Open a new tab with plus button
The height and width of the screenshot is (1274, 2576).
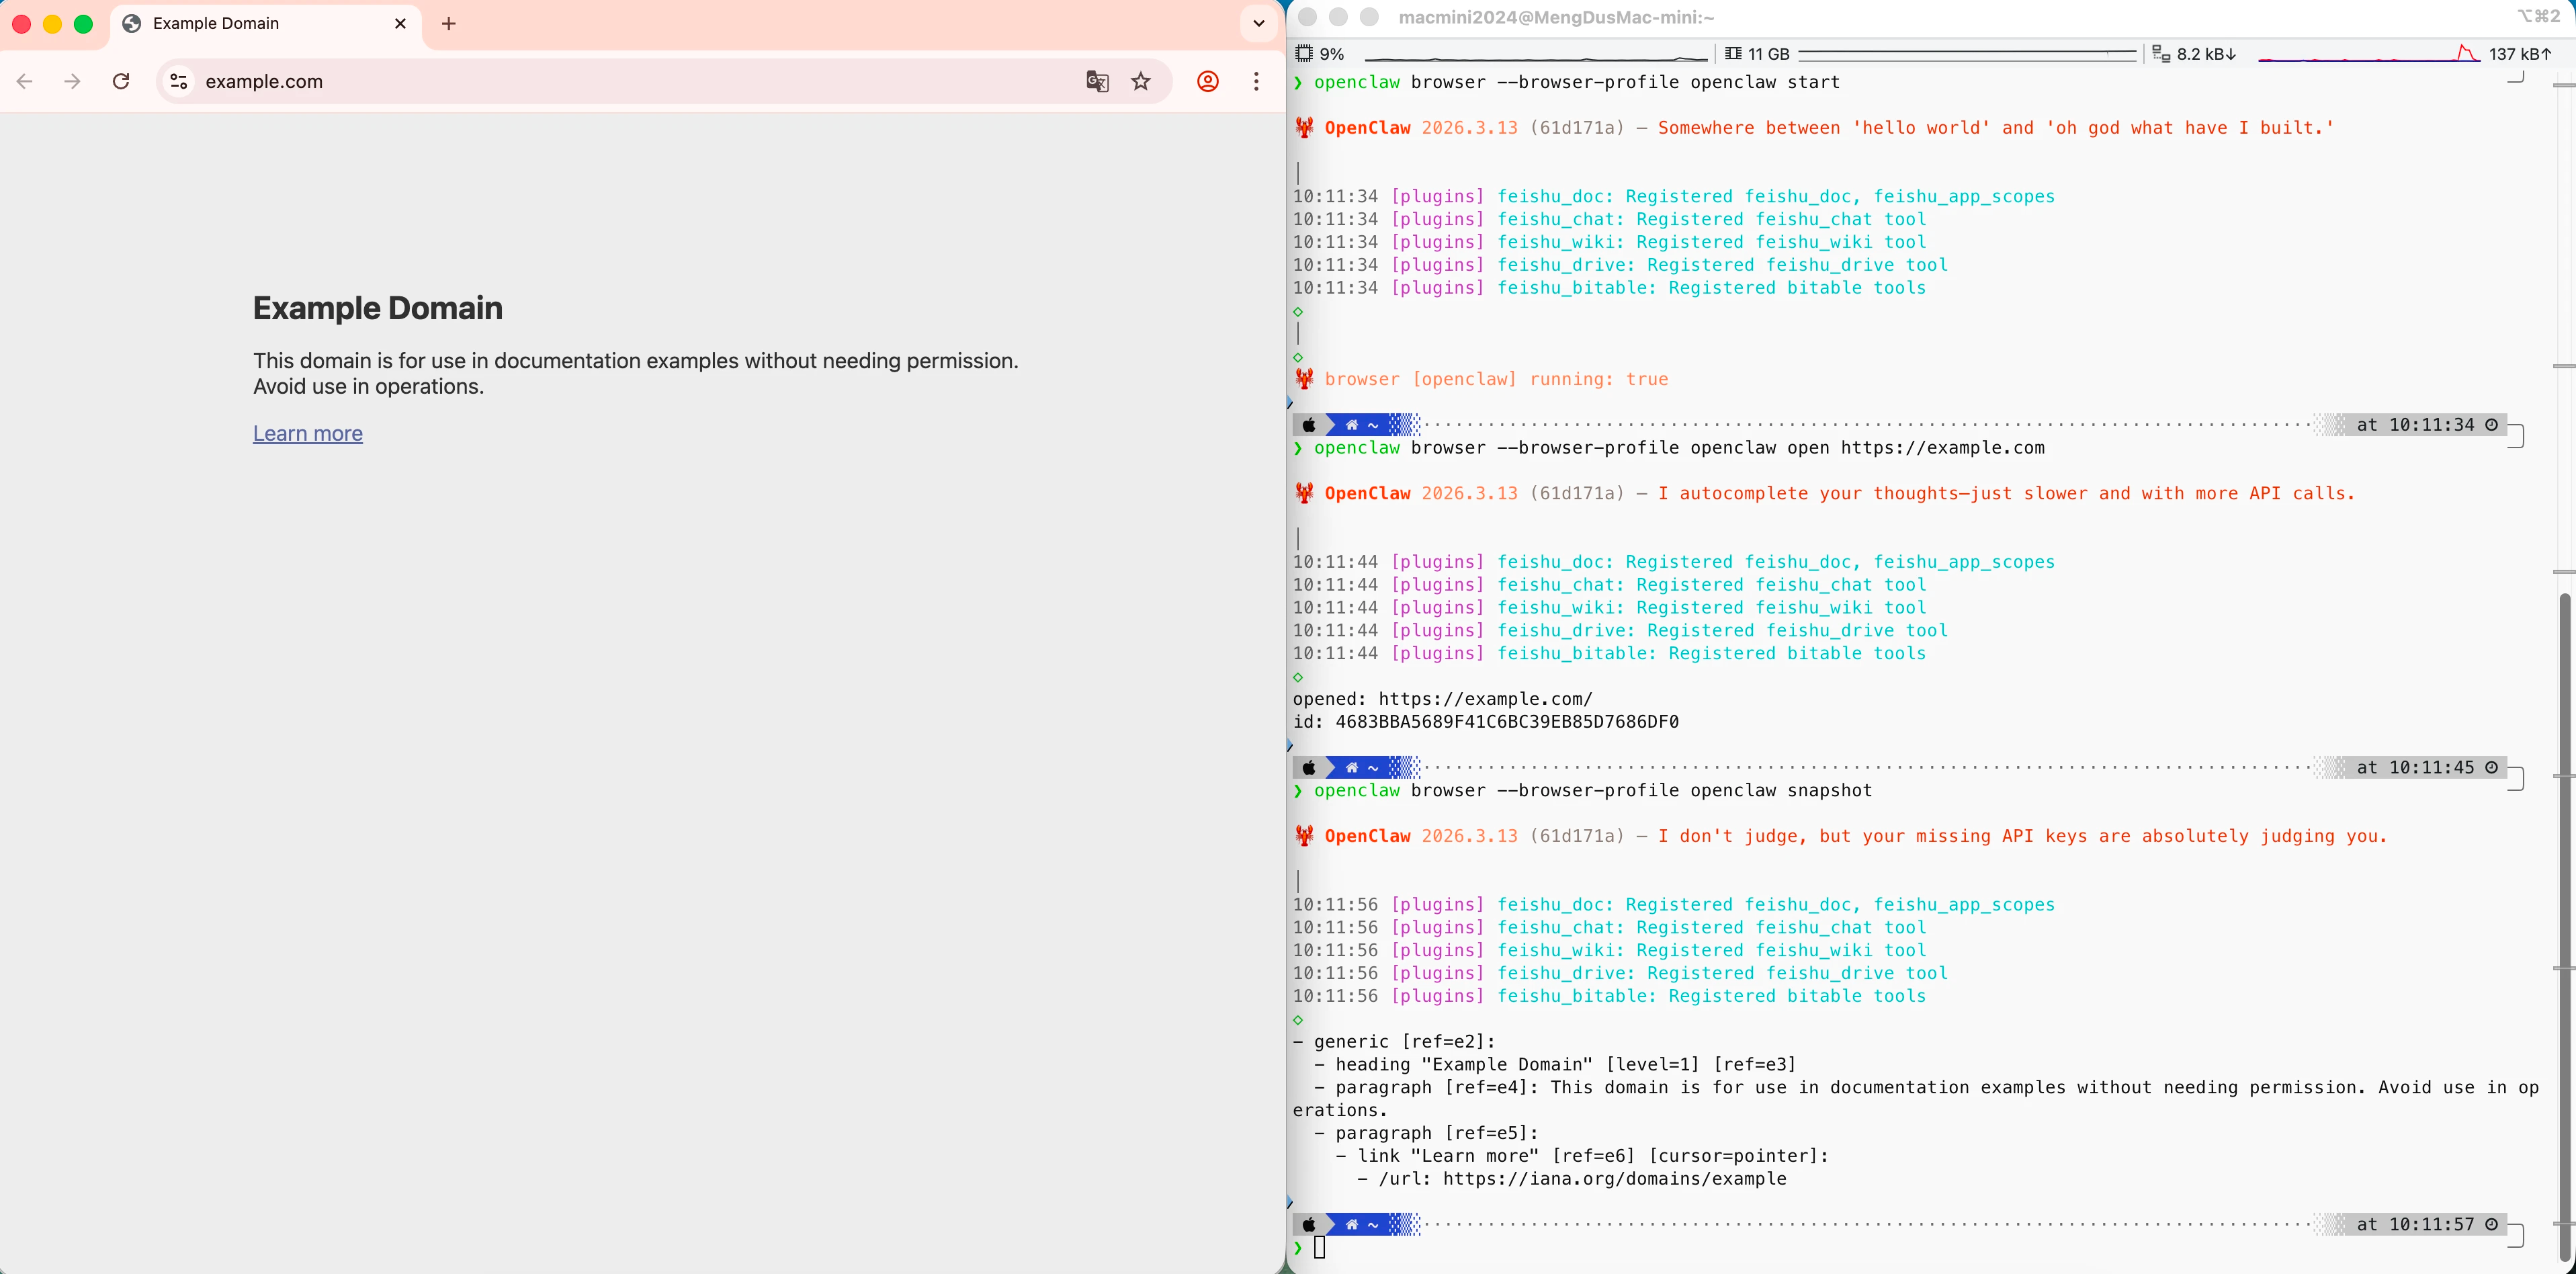(449, 23)
